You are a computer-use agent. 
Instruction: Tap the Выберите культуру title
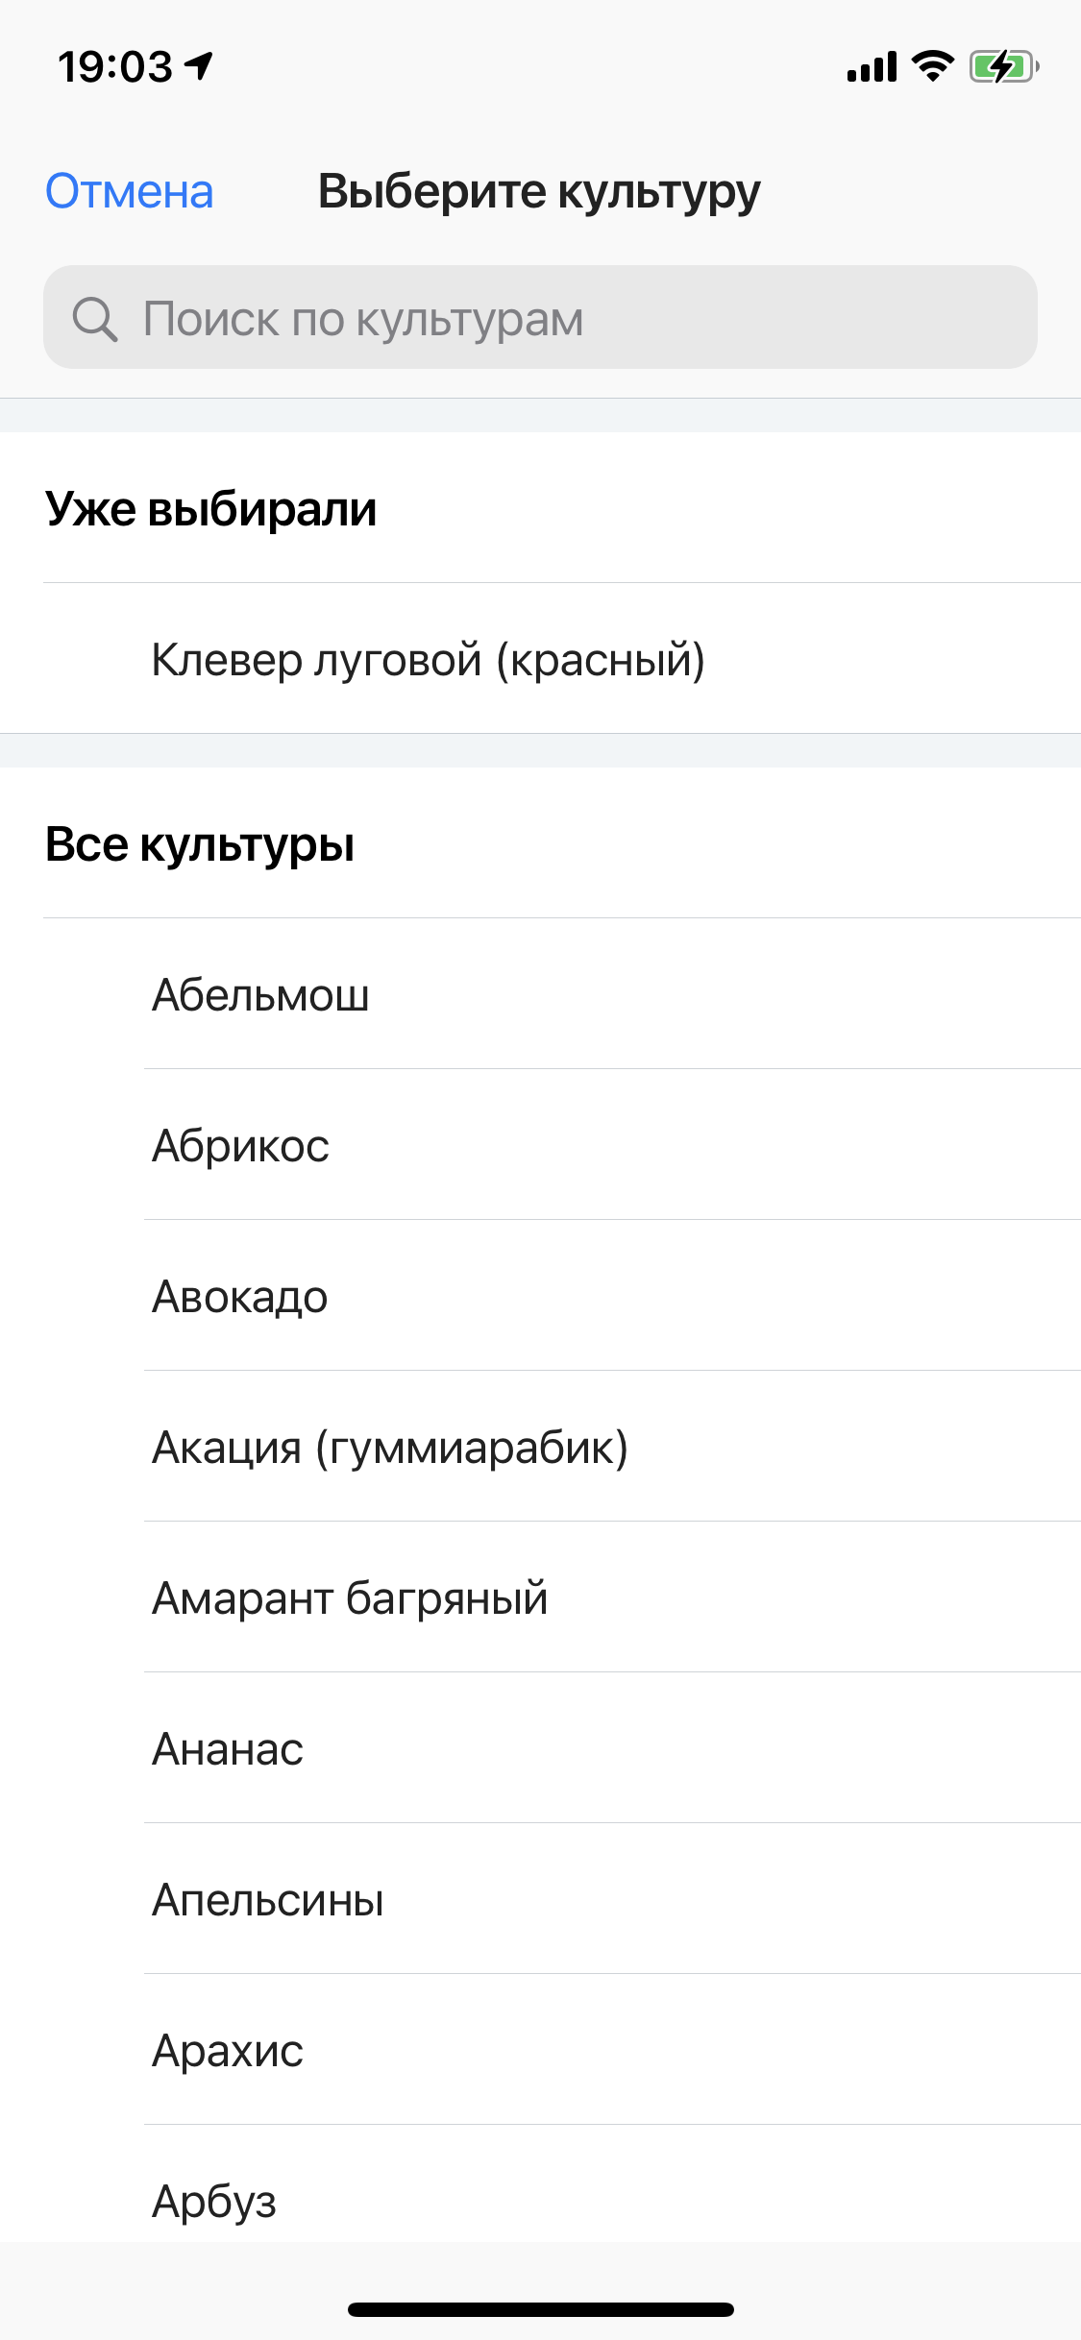tap(539, 192)
